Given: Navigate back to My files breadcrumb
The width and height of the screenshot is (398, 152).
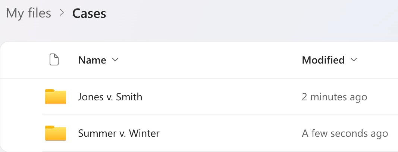Looking at the screenshot, I should (x=28, y=13).
